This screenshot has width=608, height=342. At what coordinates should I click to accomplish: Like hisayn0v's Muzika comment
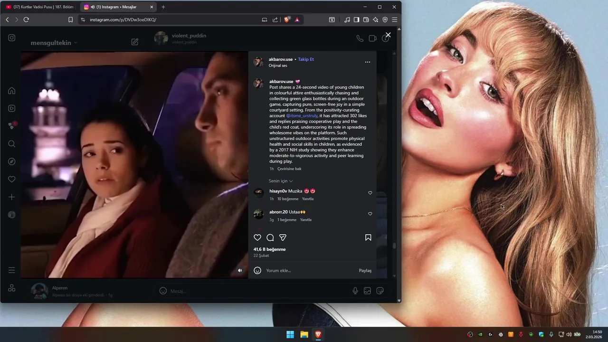tap(370, 193)
